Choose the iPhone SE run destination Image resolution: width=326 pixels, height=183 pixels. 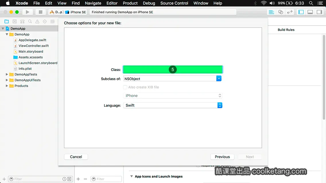(76, 12)
